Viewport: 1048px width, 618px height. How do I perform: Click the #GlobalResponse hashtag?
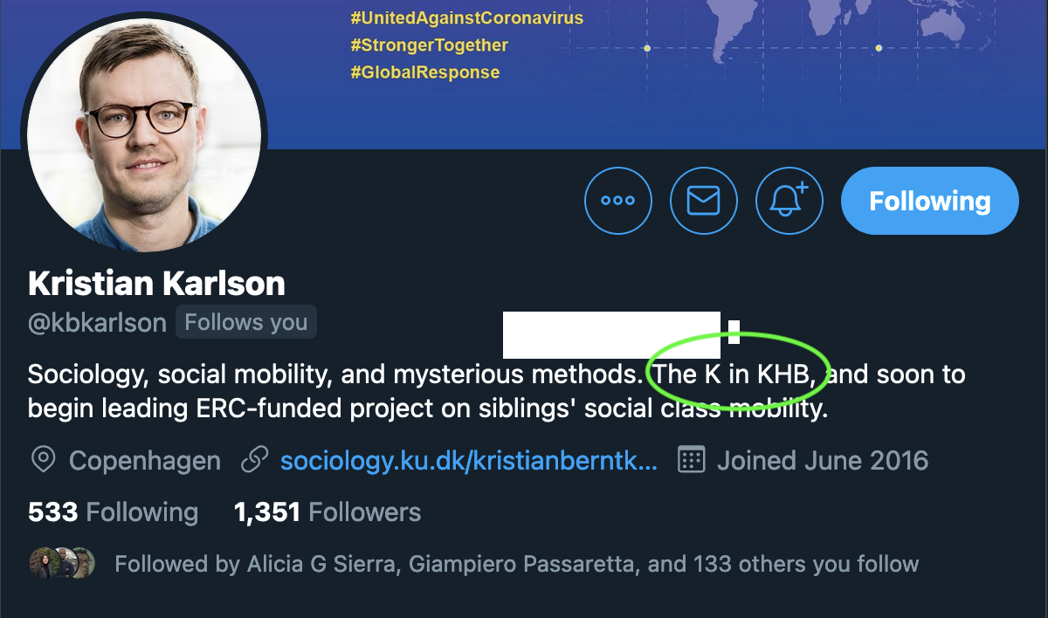click(x=425, y=72)
